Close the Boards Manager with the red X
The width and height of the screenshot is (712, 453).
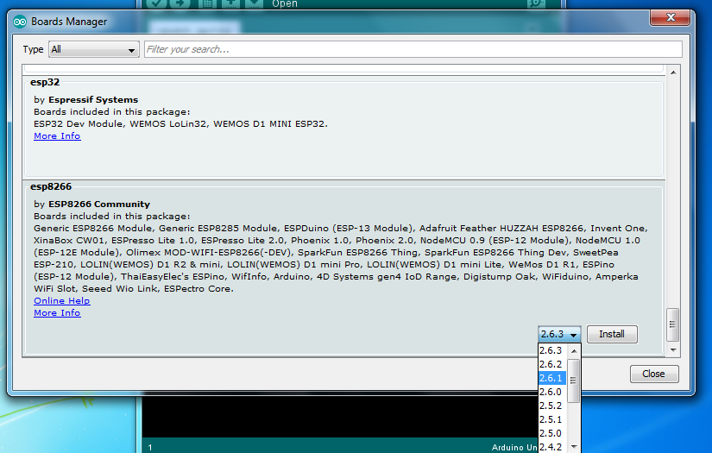(671, 18)
